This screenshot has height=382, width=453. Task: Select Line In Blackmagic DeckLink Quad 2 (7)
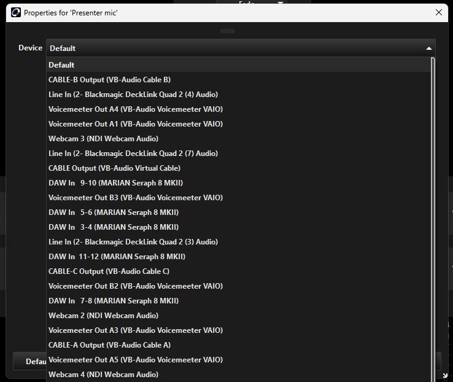239,153
